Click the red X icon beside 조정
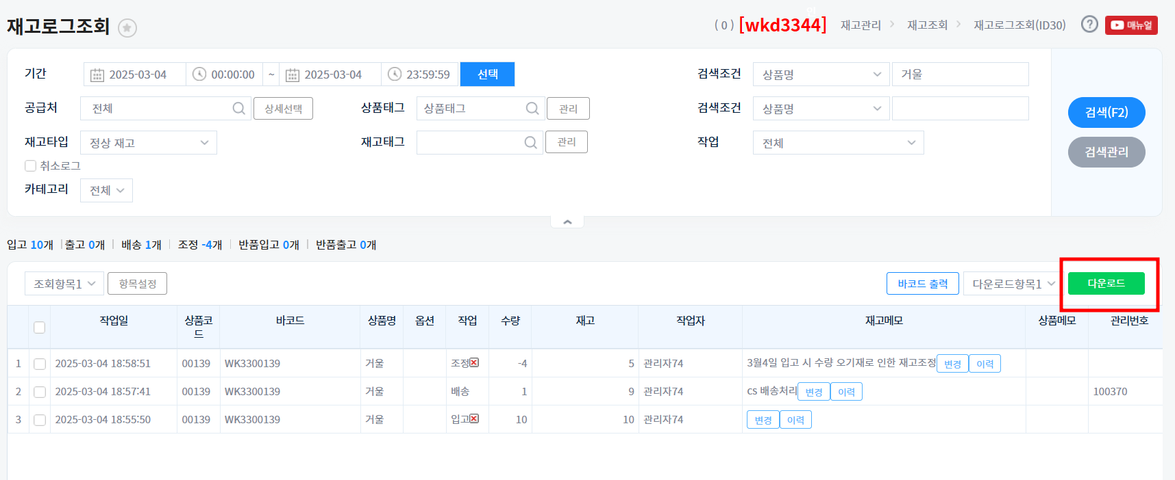Image resolution: width=1175 pixels, height=480 pixels. pos(474,362)
